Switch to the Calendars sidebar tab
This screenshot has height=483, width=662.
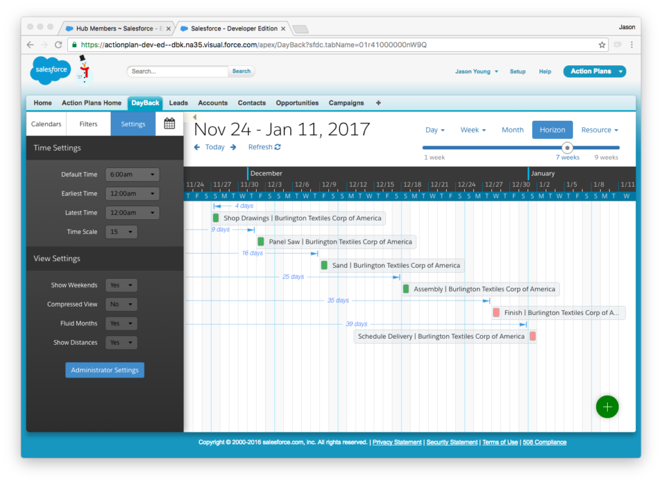(46, 123)
